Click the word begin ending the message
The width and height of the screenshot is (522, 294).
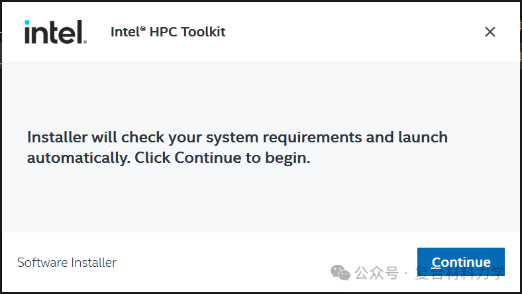coord(286,158)
